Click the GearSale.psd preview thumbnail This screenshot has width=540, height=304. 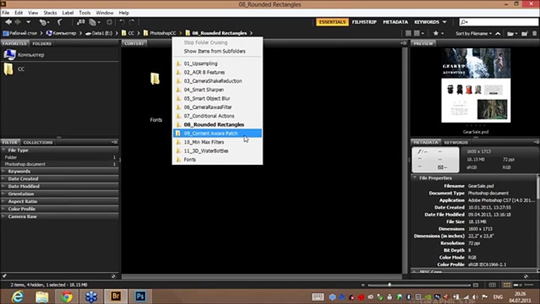click(476, 85)
